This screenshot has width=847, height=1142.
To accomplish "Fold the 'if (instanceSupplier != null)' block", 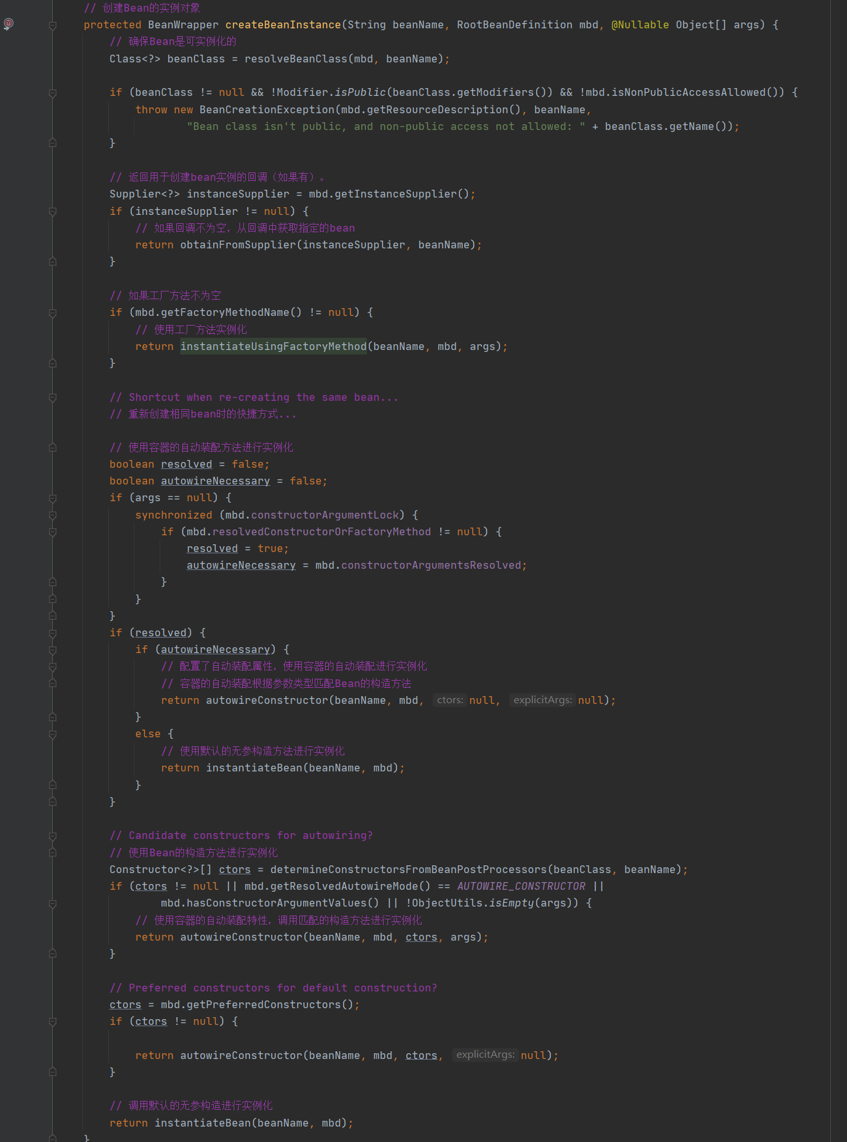I will 53,212.
